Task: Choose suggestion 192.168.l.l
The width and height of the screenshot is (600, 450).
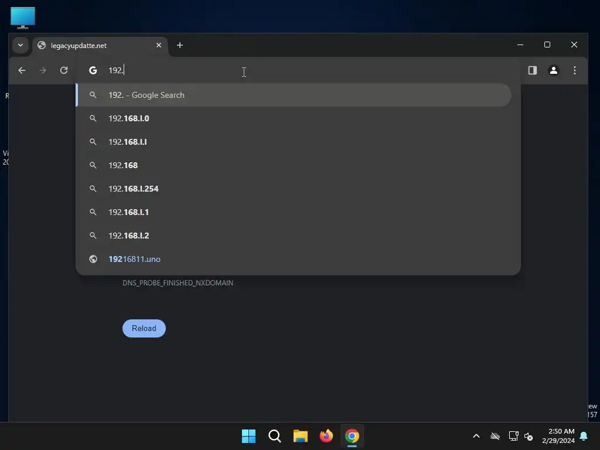Action: pyautogui.click(x=294, y=142)
